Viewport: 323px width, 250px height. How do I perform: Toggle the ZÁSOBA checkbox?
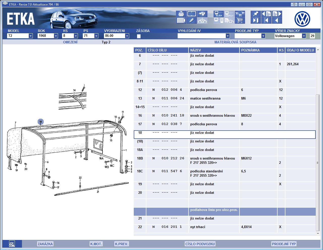(x=139, y=36)
